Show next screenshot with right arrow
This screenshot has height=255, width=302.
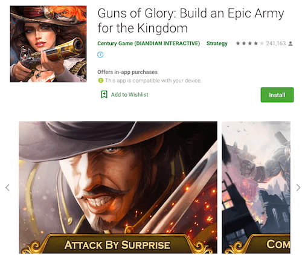pos(298,187)
